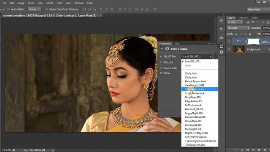Open the Load 3D LUT dropdown
The image size is (270, 152).
pyautogui.click(x=197, y=57)
